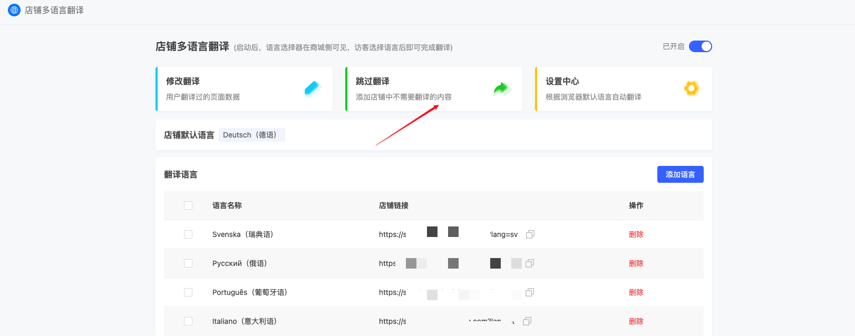The width and height of the screenshot is (855, 336).
Task: Delete the Svenska language row
Action: coord(636,234)
